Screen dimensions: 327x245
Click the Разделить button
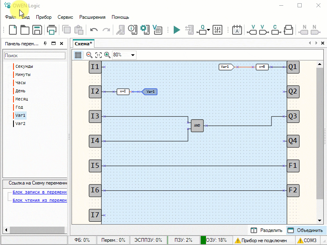pos(267,230)
